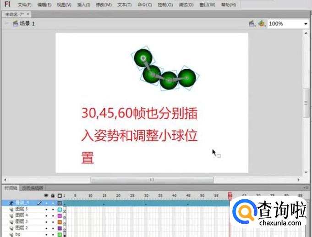Click the layer page icon of 图层 3
This screenshot has width=312, height=237.
[x=11, y=222]
